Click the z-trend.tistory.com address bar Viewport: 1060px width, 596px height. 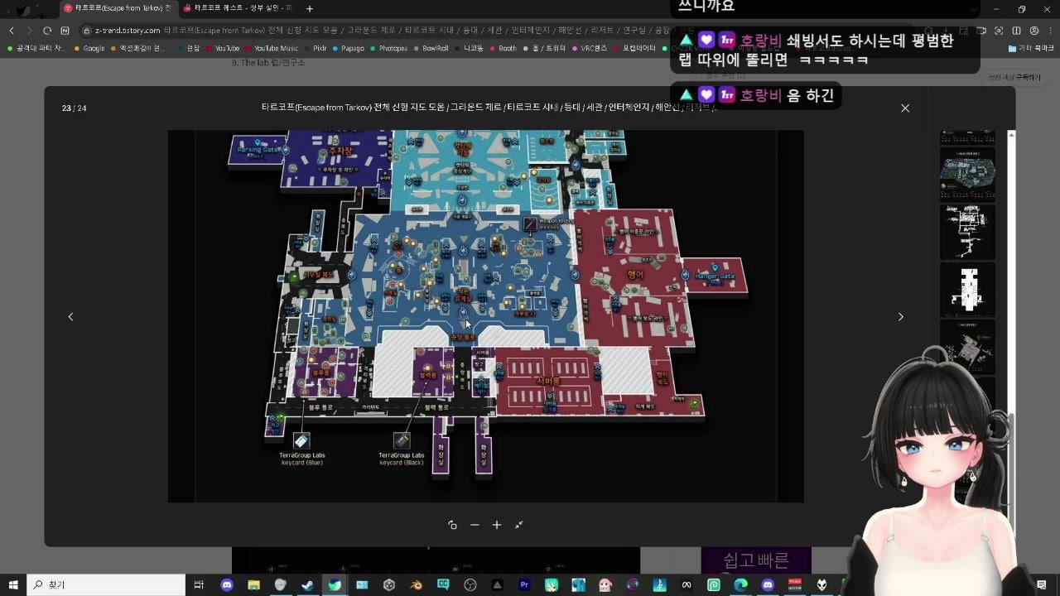click(x=497, y=31)
